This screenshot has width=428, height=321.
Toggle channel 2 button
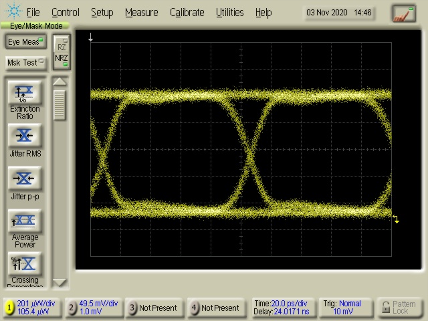pos(72,308)
